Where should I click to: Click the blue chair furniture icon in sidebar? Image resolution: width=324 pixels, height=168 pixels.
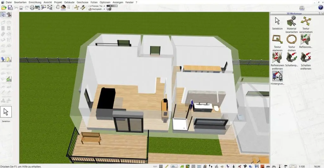point(3,59)
